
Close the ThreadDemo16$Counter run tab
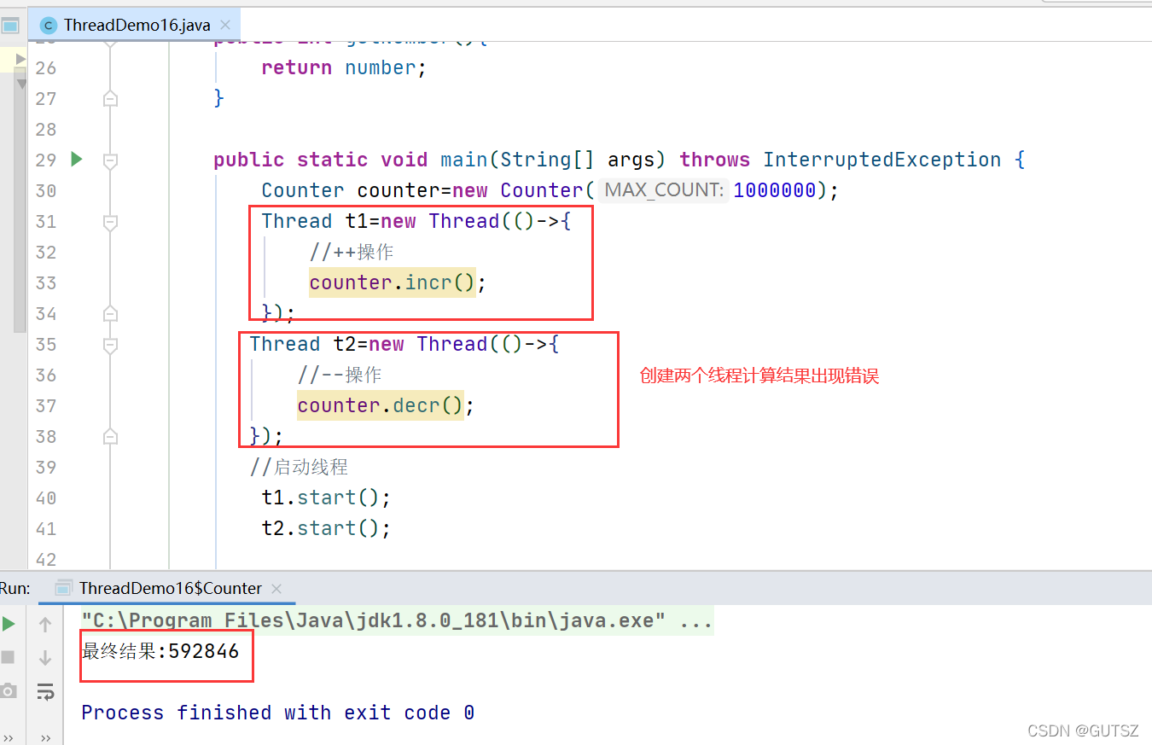click(276, 588)
